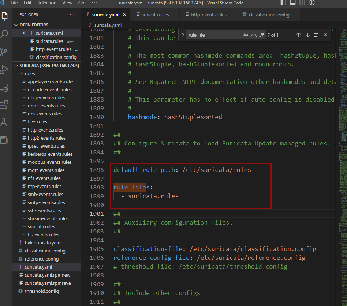Open dnp3-events.rules file
The height and width of the screenshot is (306, 347).
click(46, 106)
